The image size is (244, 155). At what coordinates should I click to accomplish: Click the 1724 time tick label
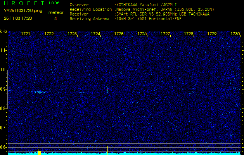(x=96, y=34)
